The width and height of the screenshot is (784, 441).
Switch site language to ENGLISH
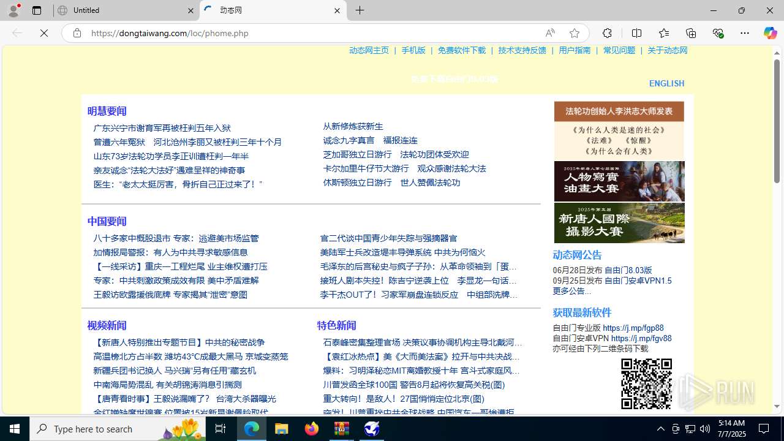[666, 83]
